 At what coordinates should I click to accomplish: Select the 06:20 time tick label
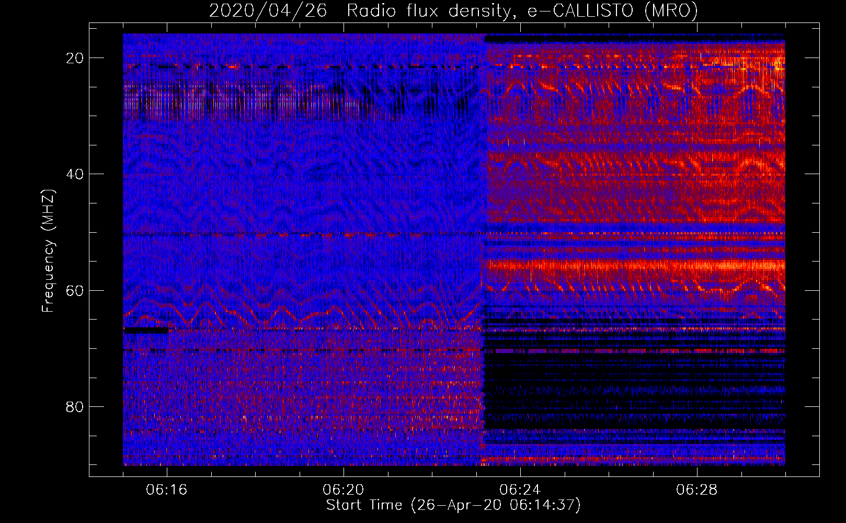pyautogui.click(x=344, y=490)
